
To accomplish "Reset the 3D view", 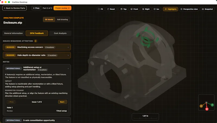I will click(x=111, y=9).
